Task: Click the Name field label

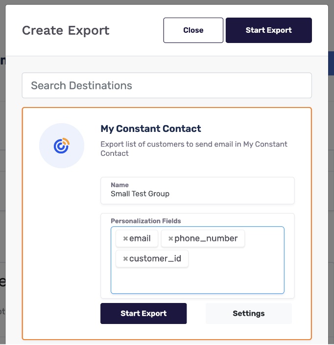Action: (x=119, y=185)
